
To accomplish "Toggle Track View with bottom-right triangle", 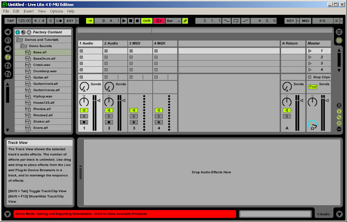I will 339,214.
